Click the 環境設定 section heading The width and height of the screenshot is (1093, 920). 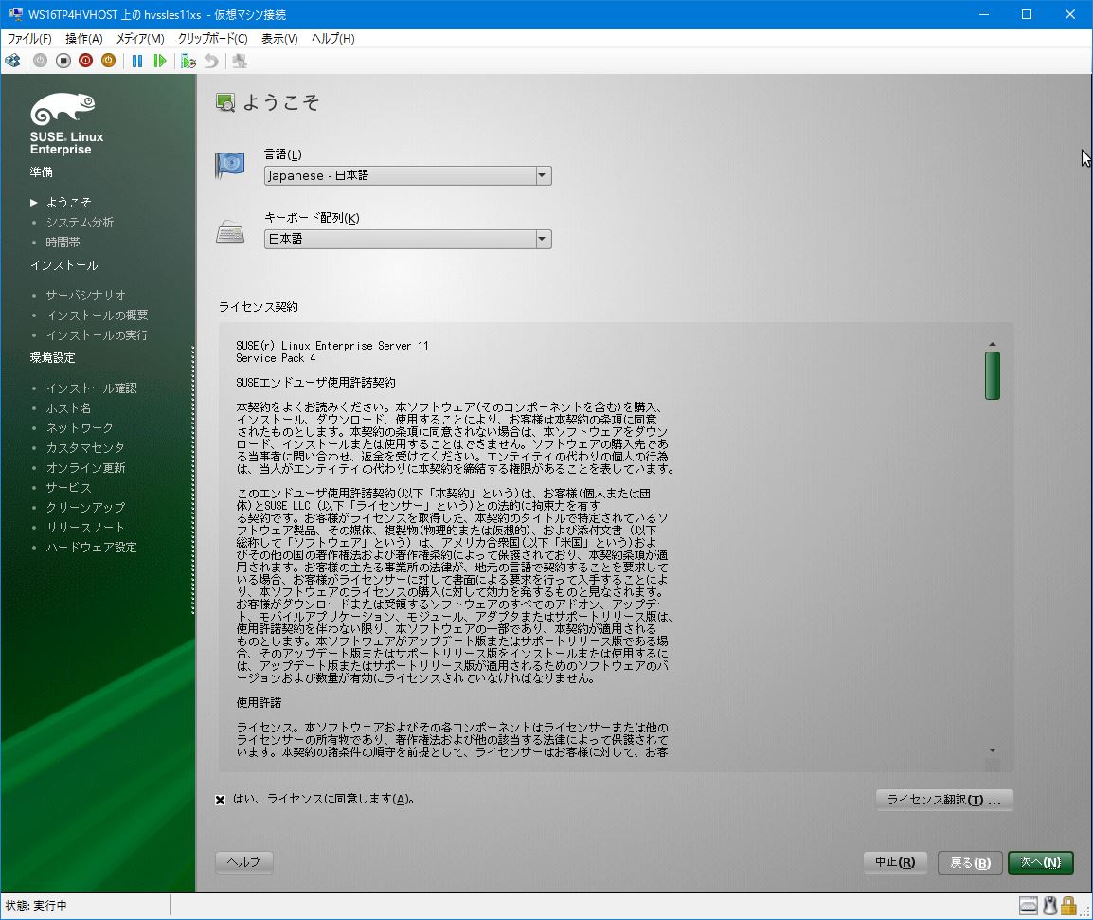coord(52,358)
